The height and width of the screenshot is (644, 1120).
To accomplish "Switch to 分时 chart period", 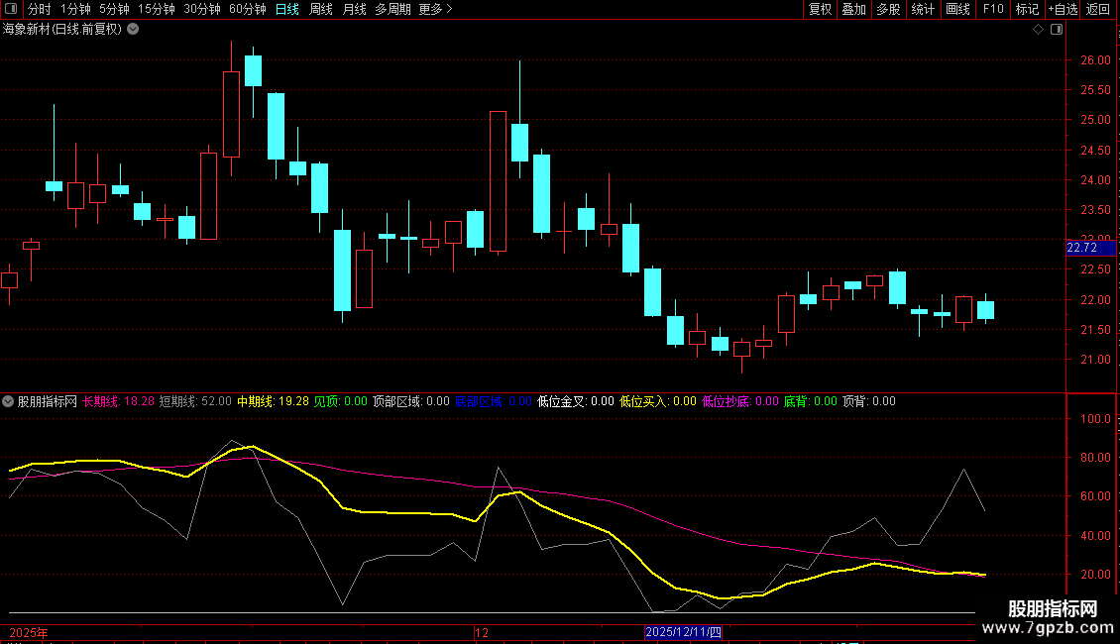I will 40,9.
